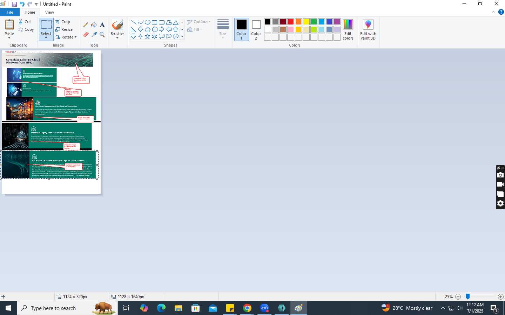The width and height of the screenshot is (505, 315).
Task: Click the video record icon on side bar
Action: [500, 184]
